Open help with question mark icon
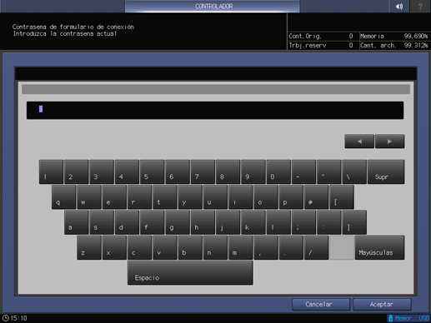This screenshot has width=431, height=323. 420,6
